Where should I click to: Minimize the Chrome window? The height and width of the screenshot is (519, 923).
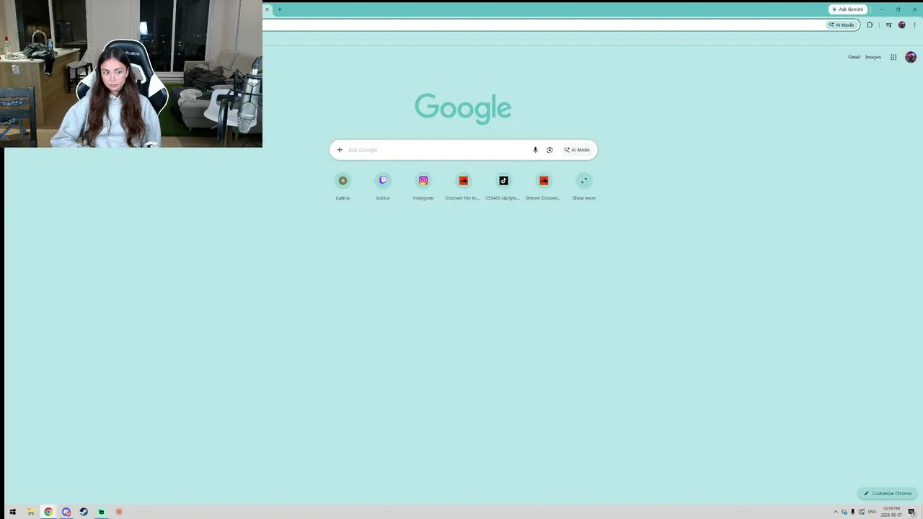point(881,9)
